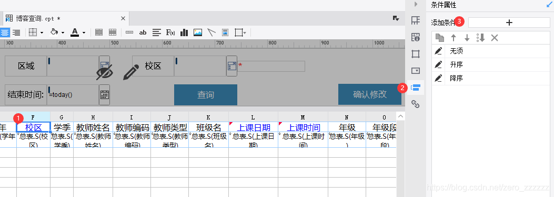The height and width of the screenshot is (197, 554).
Task: Open the floating element dropdown arrow
Action: click(245, 32)
